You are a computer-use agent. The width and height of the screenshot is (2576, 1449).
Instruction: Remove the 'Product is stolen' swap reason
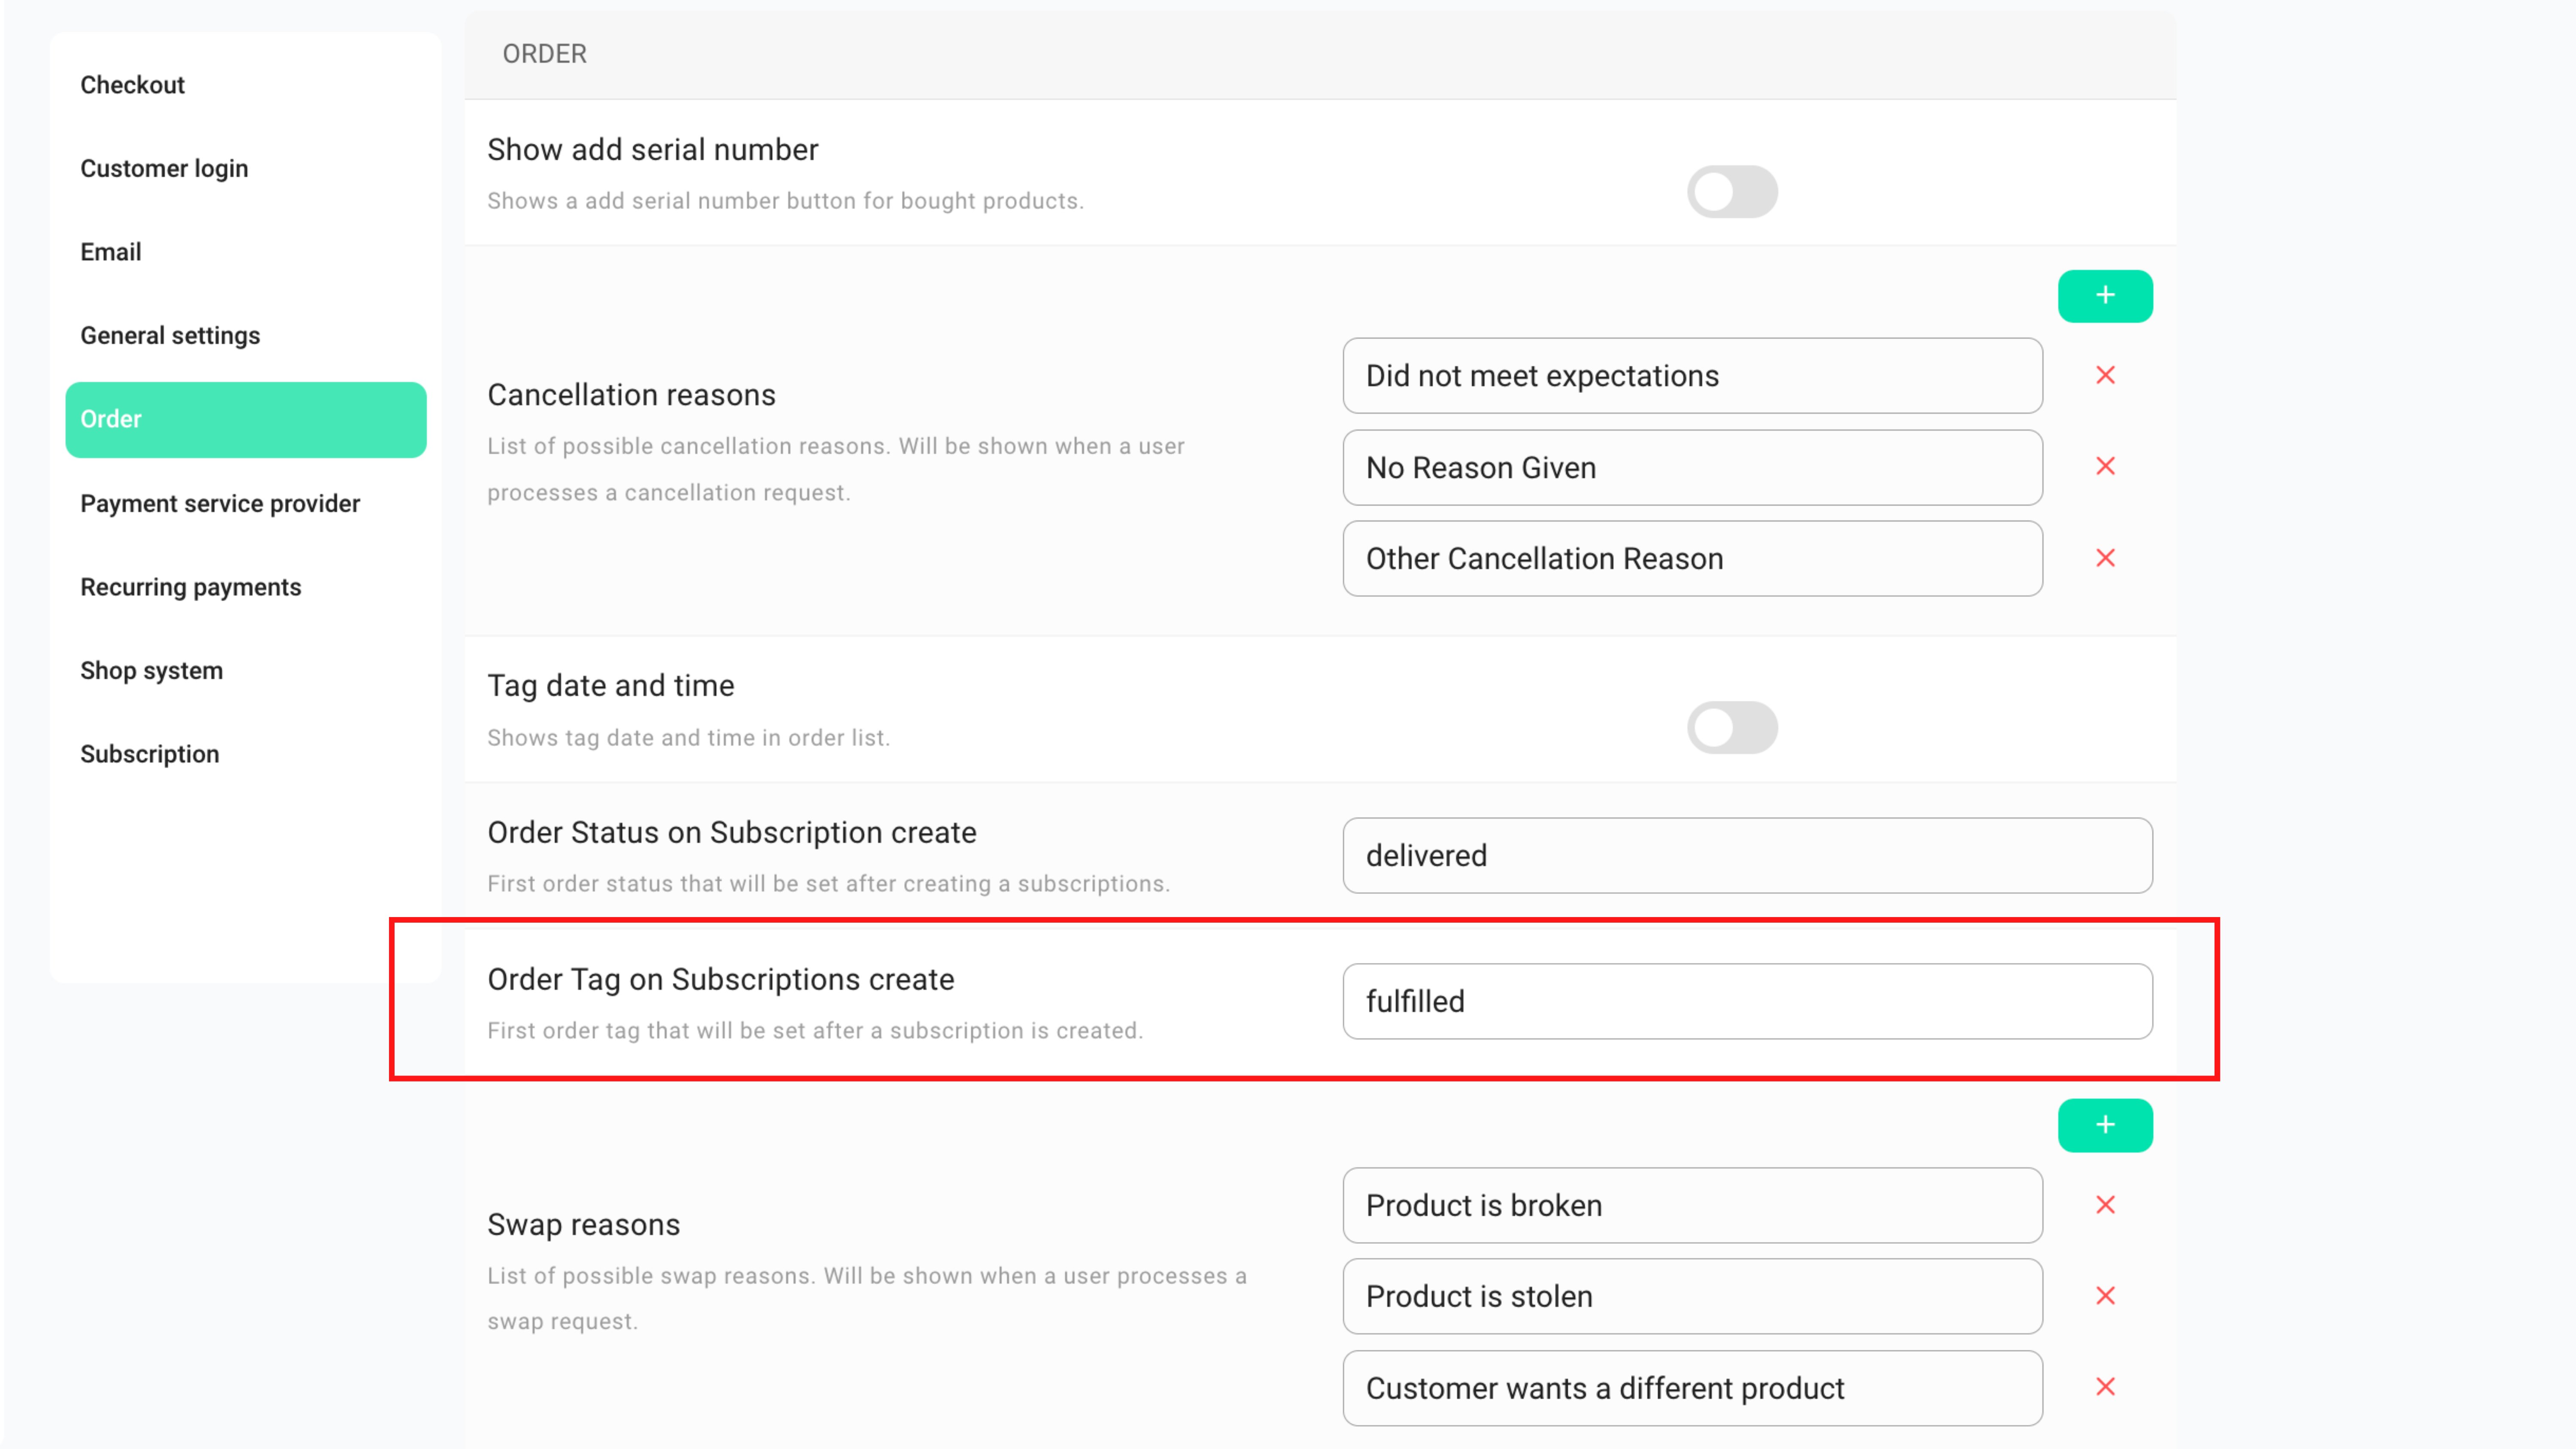(2105, 1296)
